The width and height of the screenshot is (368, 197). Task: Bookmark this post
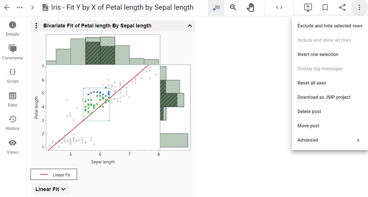pos(325,8)
